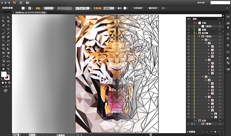Open Go to Bridge icon
Viewport: 231px width, 136px height.
21,3
